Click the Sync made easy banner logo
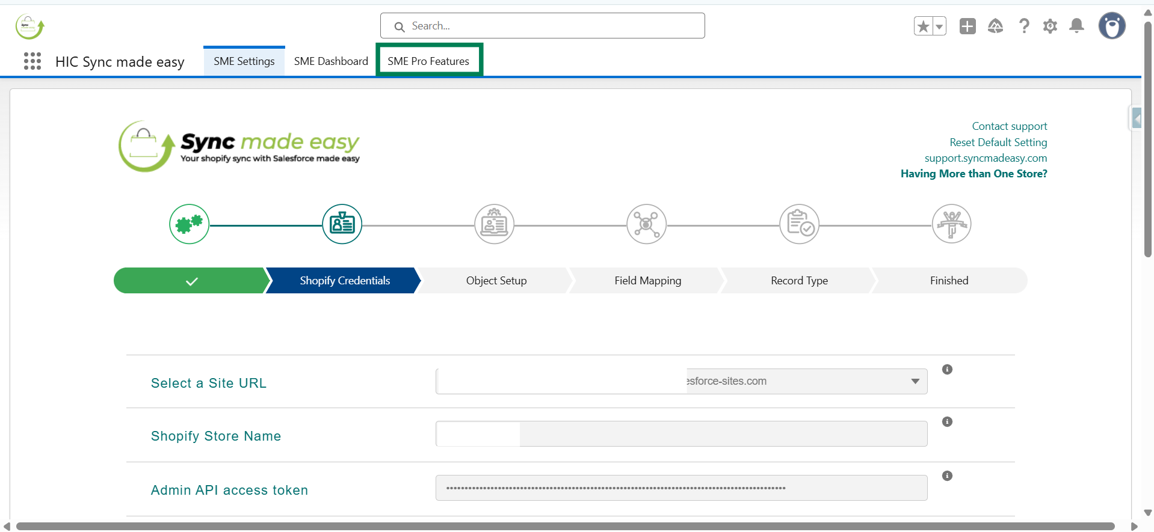Image resolution: width=1154 pixels, height=532 pixels. coord(239,146)
